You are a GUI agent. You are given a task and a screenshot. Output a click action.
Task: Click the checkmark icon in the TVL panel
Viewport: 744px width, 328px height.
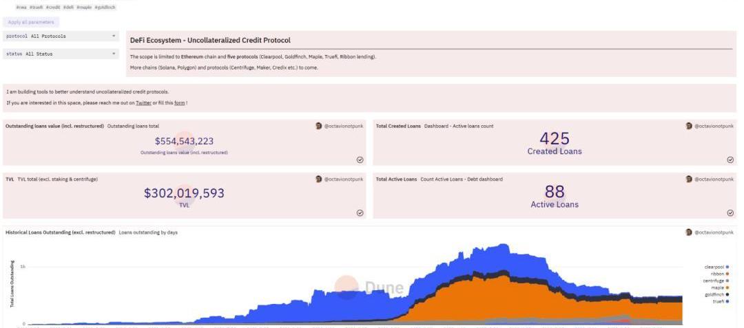[360, 213]
